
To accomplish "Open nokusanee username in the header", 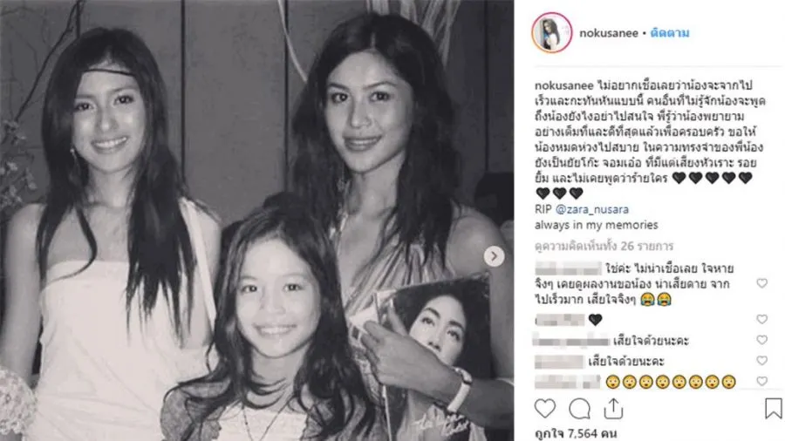I will 608,33.
